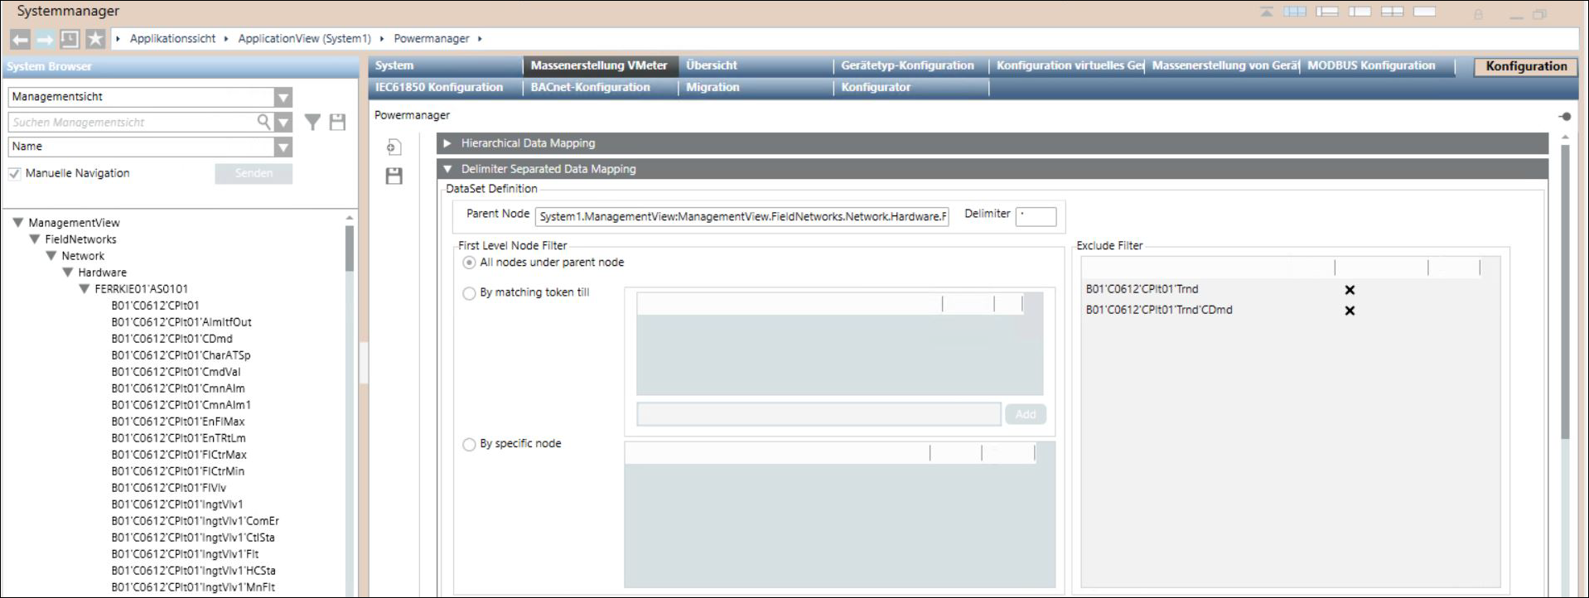Switch to the MODBUS Konfiguration tab
This screenshot has height=598, width=1589.
pyautogui.click(x=1370, y=65)
